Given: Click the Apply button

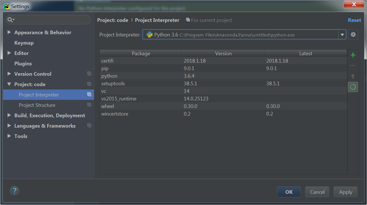Looking at the screenshot, I should (x=346, y=192).
